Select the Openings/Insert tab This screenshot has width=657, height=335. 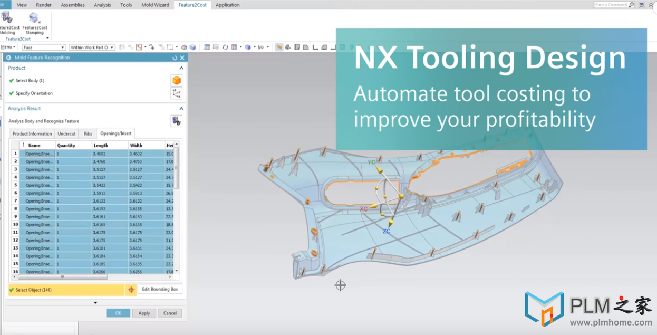point(116,133)
